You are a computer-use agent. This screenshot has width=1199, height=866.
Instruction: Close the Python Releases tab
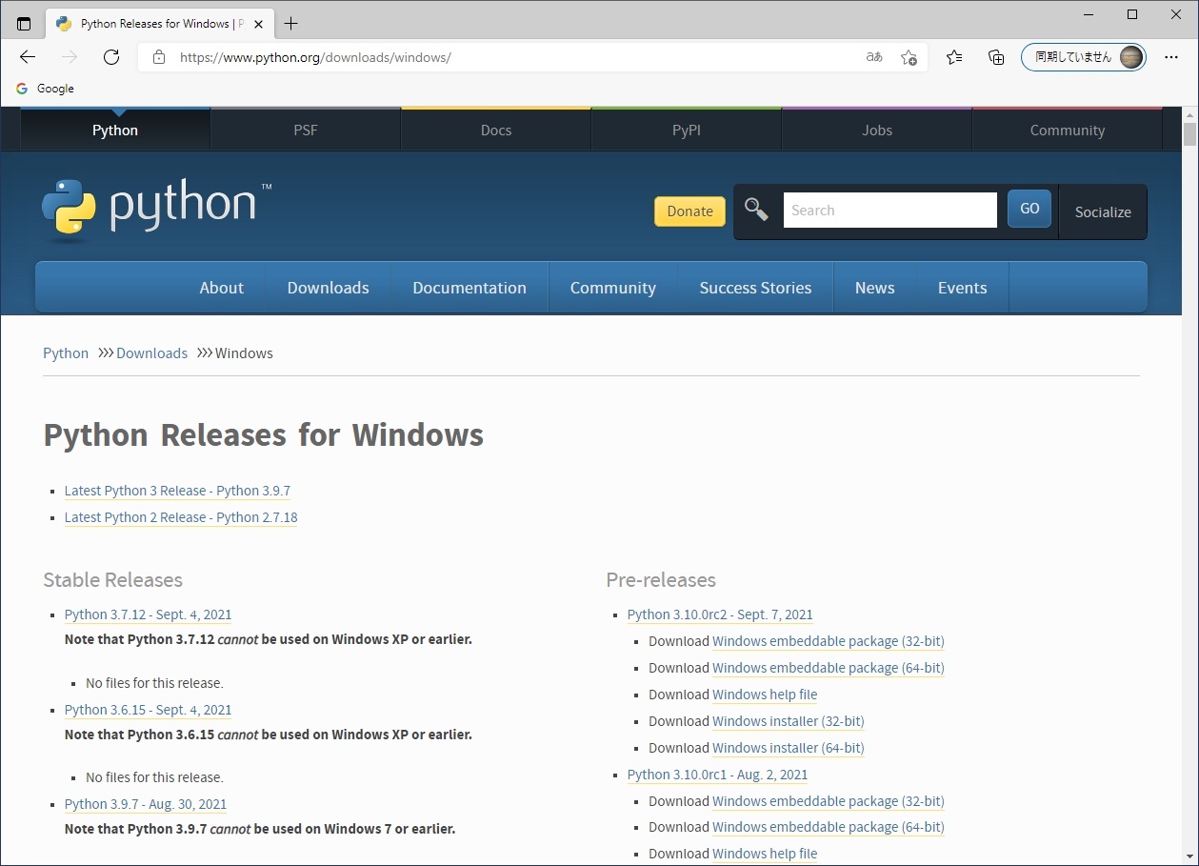point(258,24)
